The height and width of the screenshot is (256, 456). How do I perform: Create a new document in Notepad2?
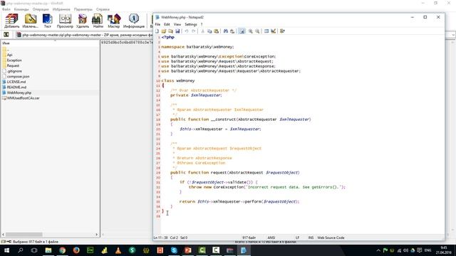click(157, 31)
